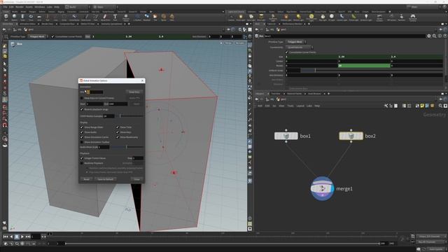The height and width of the screenshot is (252, 448).
Task: Select the Grid shelf tool
Action: [x=39, y=17]
